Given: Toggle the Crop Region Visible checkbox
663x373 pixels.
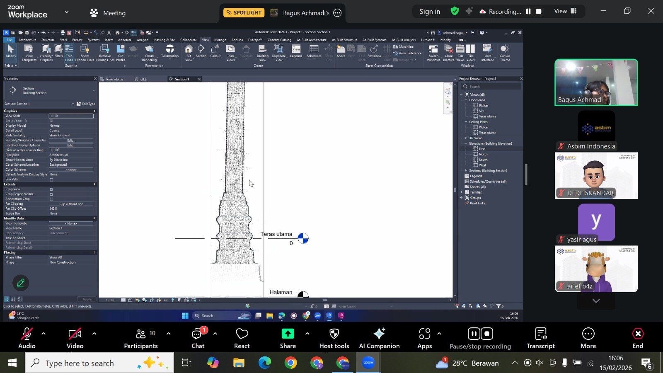Looking at the screenshot, I should point(51,194).
